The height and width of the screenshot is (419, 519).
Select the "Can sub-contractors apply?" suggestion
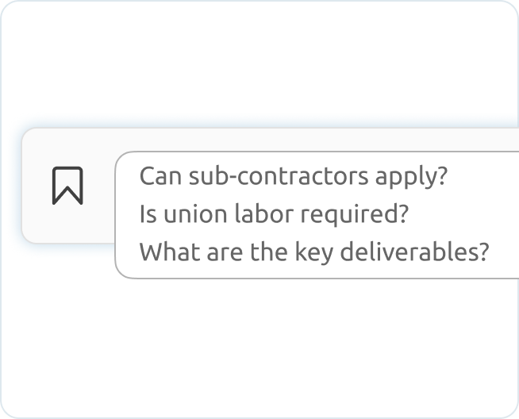pyautogui.click(x=294, y=176)
